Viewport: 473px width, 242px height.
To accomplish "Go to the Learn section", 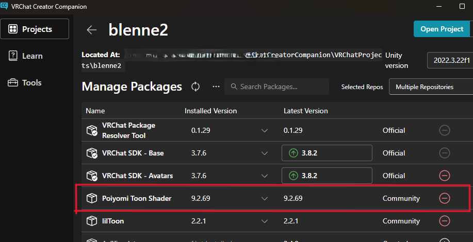I will tap(32, 56).
